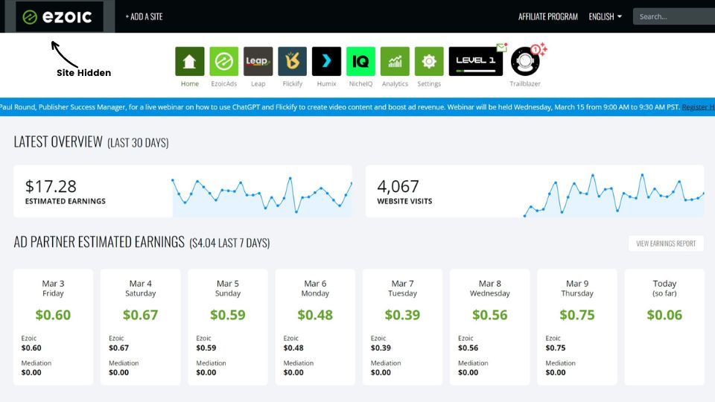Click Mediation value under Mar 3

31,372
